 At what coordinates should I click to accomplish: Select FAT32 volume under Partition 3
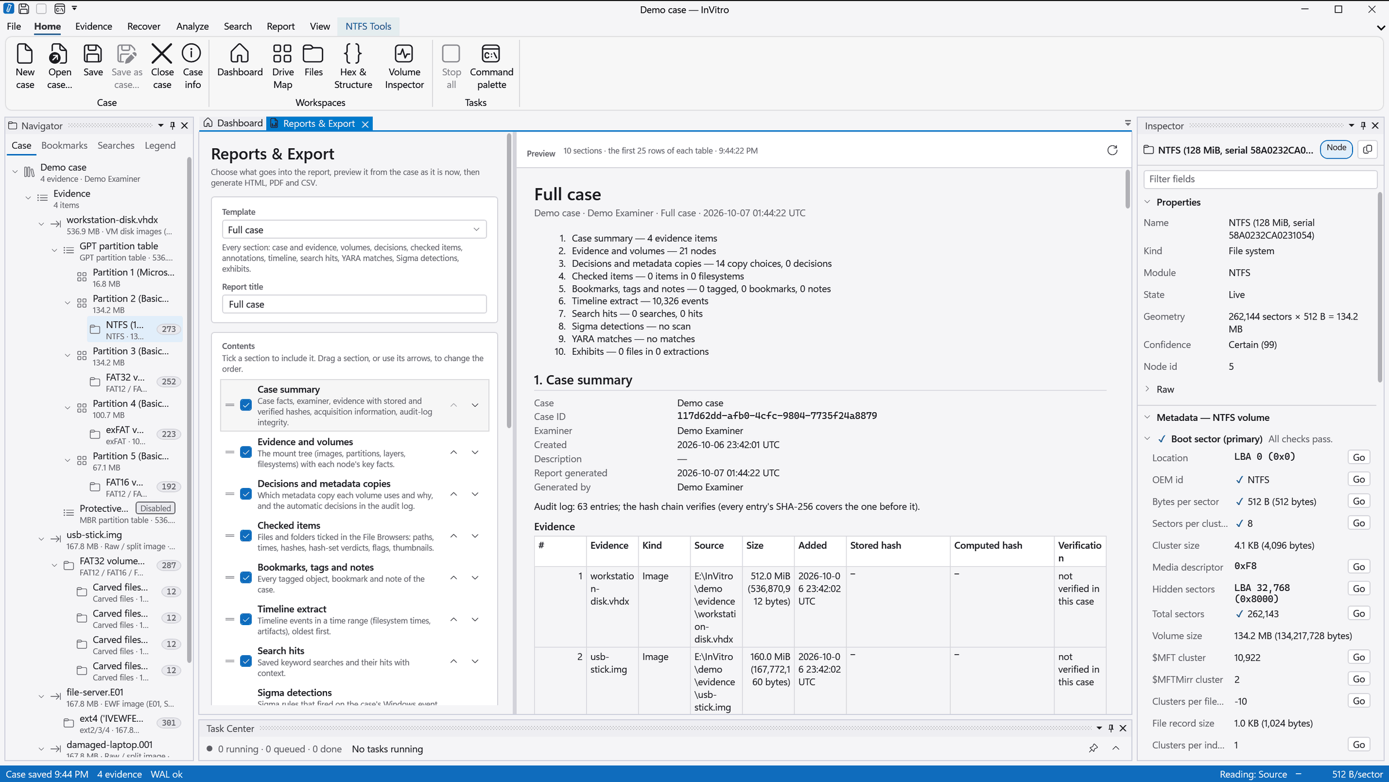pyautogui.click(x=135, y=382)
